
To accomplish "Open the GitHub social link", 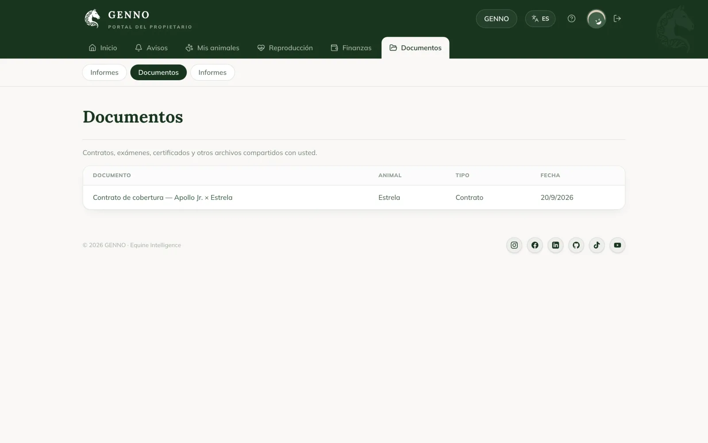I will 576,245.
